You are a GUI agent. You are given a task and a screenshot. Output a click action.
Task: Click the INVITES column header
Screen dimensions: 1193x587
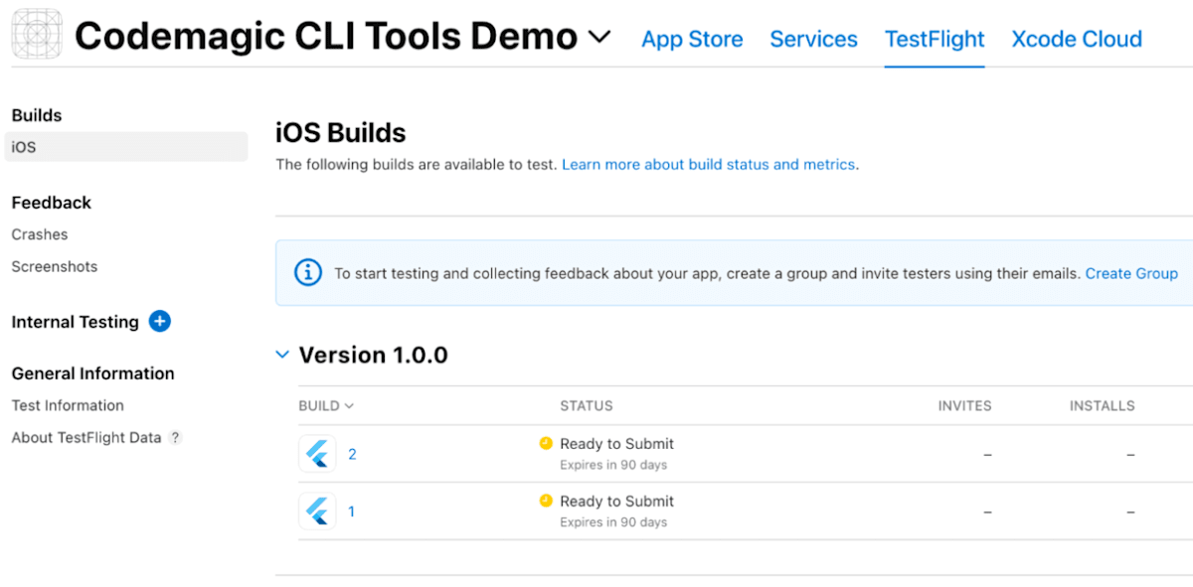click(964, 405)
